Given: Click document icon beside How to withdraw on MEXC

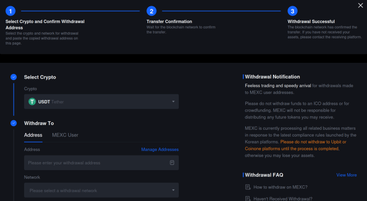Looking at the screenshot, I should (247, 187).
